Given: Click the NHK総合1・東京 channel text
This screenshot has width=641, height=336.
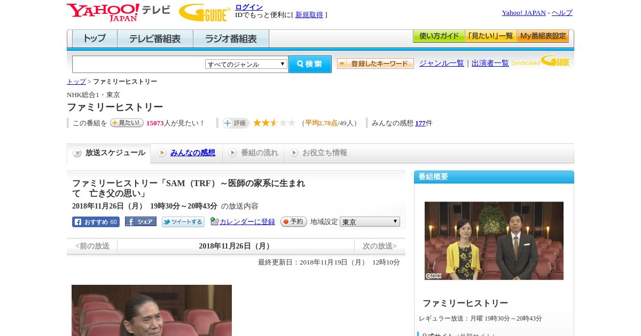Looking at the screenshot, I should [93, 94].
